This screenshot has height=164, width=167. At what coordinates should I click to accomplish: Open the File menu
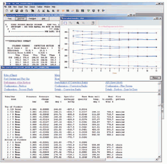click(5, 7)
